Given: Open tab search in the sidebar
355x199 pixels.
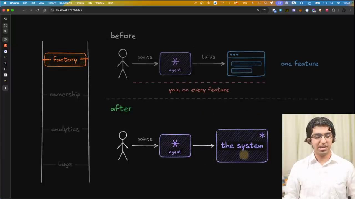Looking at the screenshot, I should [x=5, y=31].
